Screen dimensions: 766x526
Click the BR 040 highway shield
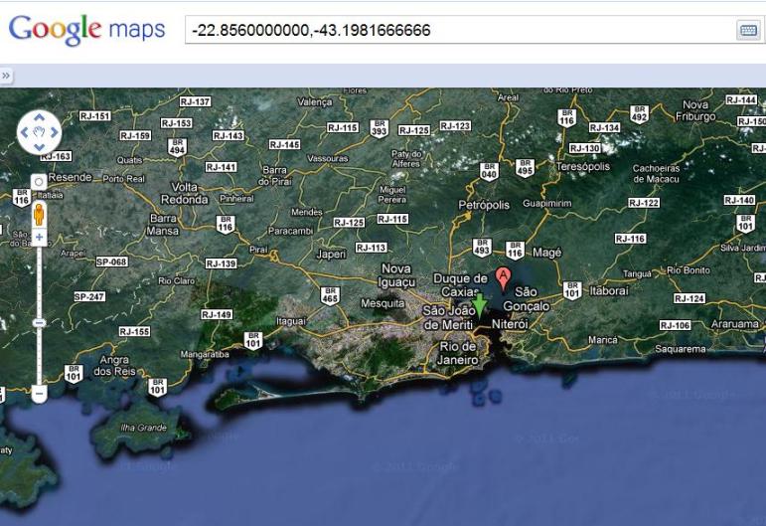pos(489,172)
